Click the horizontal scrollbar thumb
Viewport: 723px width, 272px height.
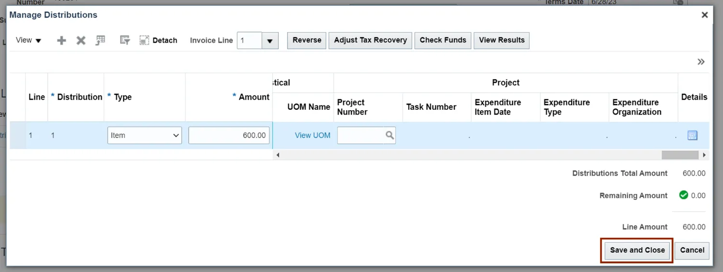pyautogui.click(x=680, y=155)
